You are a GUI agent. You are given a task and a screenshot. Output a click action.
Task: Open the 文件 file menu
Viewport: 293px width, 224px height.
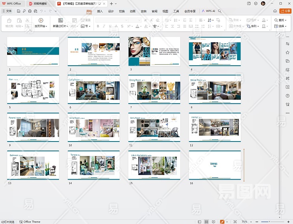(x=7, y=11)
